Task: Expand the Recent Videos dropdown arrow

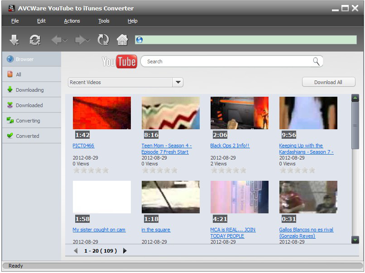Action: point(178,82)
